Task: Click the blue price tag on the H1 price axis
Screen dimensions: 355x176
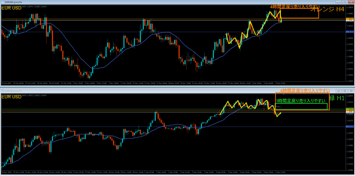Action: (350, 127)
